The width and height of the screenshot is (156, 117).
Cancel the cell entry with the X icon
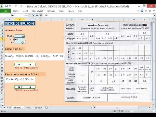[33, 15]
